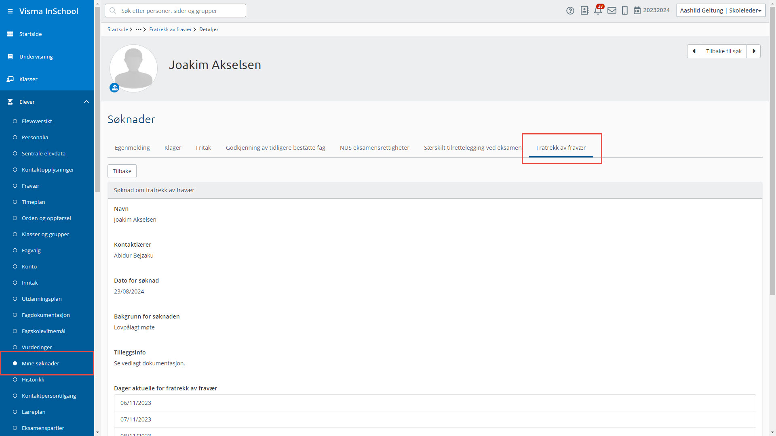Go to next student with right arrow

[754, 51]
